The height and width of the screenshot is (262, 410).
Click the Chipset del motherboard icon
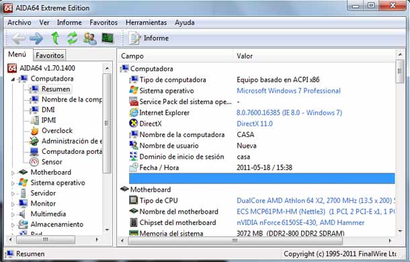pos(134,222)
